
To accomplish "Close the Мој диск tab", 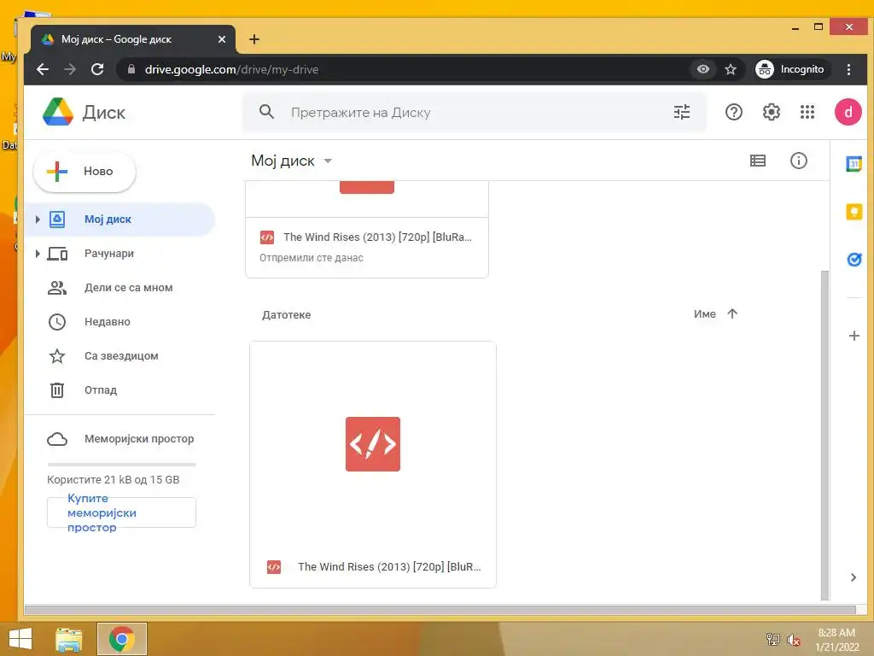I will (x=221, y=39).
